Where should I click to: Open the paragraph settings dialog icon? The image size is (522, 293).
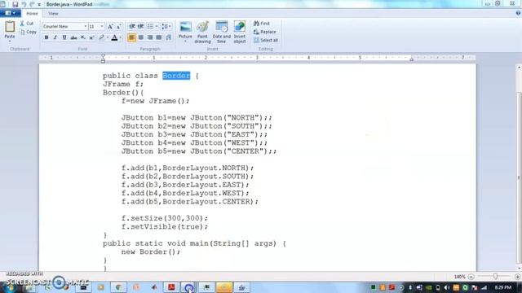pyautogui.click(x=169, y=37)
